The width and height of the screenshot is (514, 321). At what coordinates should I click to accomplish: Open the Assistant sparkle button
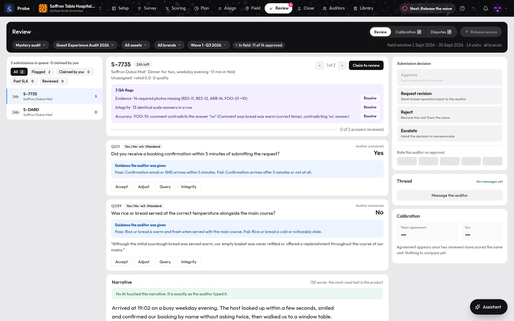(489, 307)
